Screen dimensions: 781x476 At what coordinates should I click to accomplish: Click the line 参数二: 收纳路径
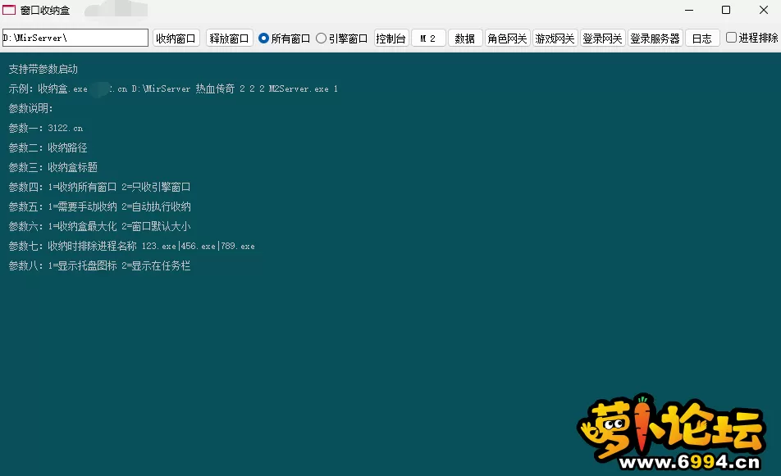tap(48, 147)
